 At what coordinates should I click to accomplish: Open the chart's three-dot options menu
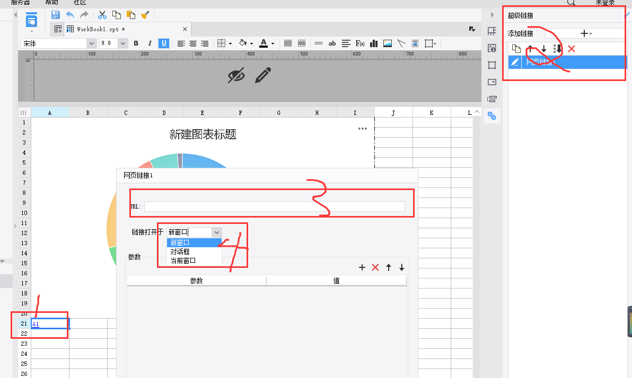point(362,129)
